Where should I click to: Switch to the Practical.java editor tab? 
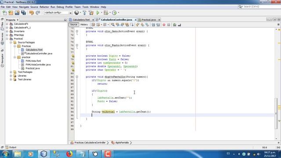(x=148, y=20)
